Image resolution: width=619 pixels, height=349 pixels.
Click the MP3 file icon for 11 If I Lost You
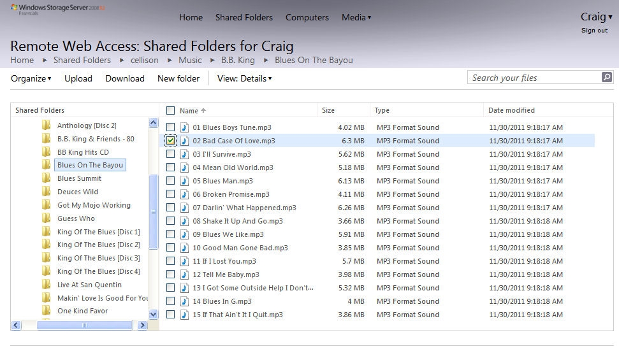pos(184,261)
